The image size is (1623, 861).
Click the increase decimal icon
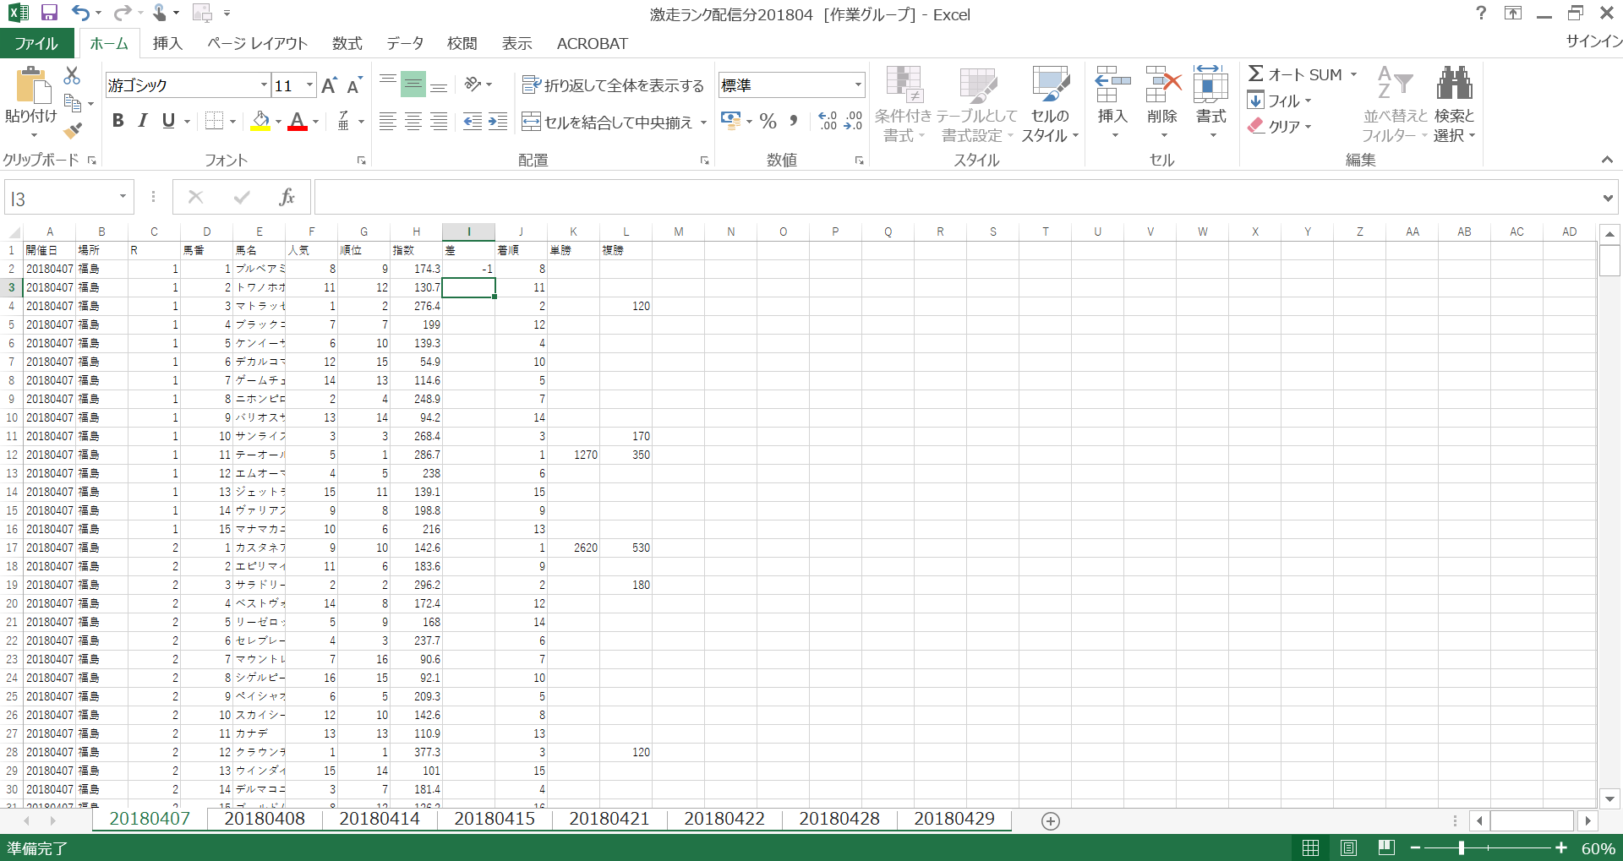(828, 121)
